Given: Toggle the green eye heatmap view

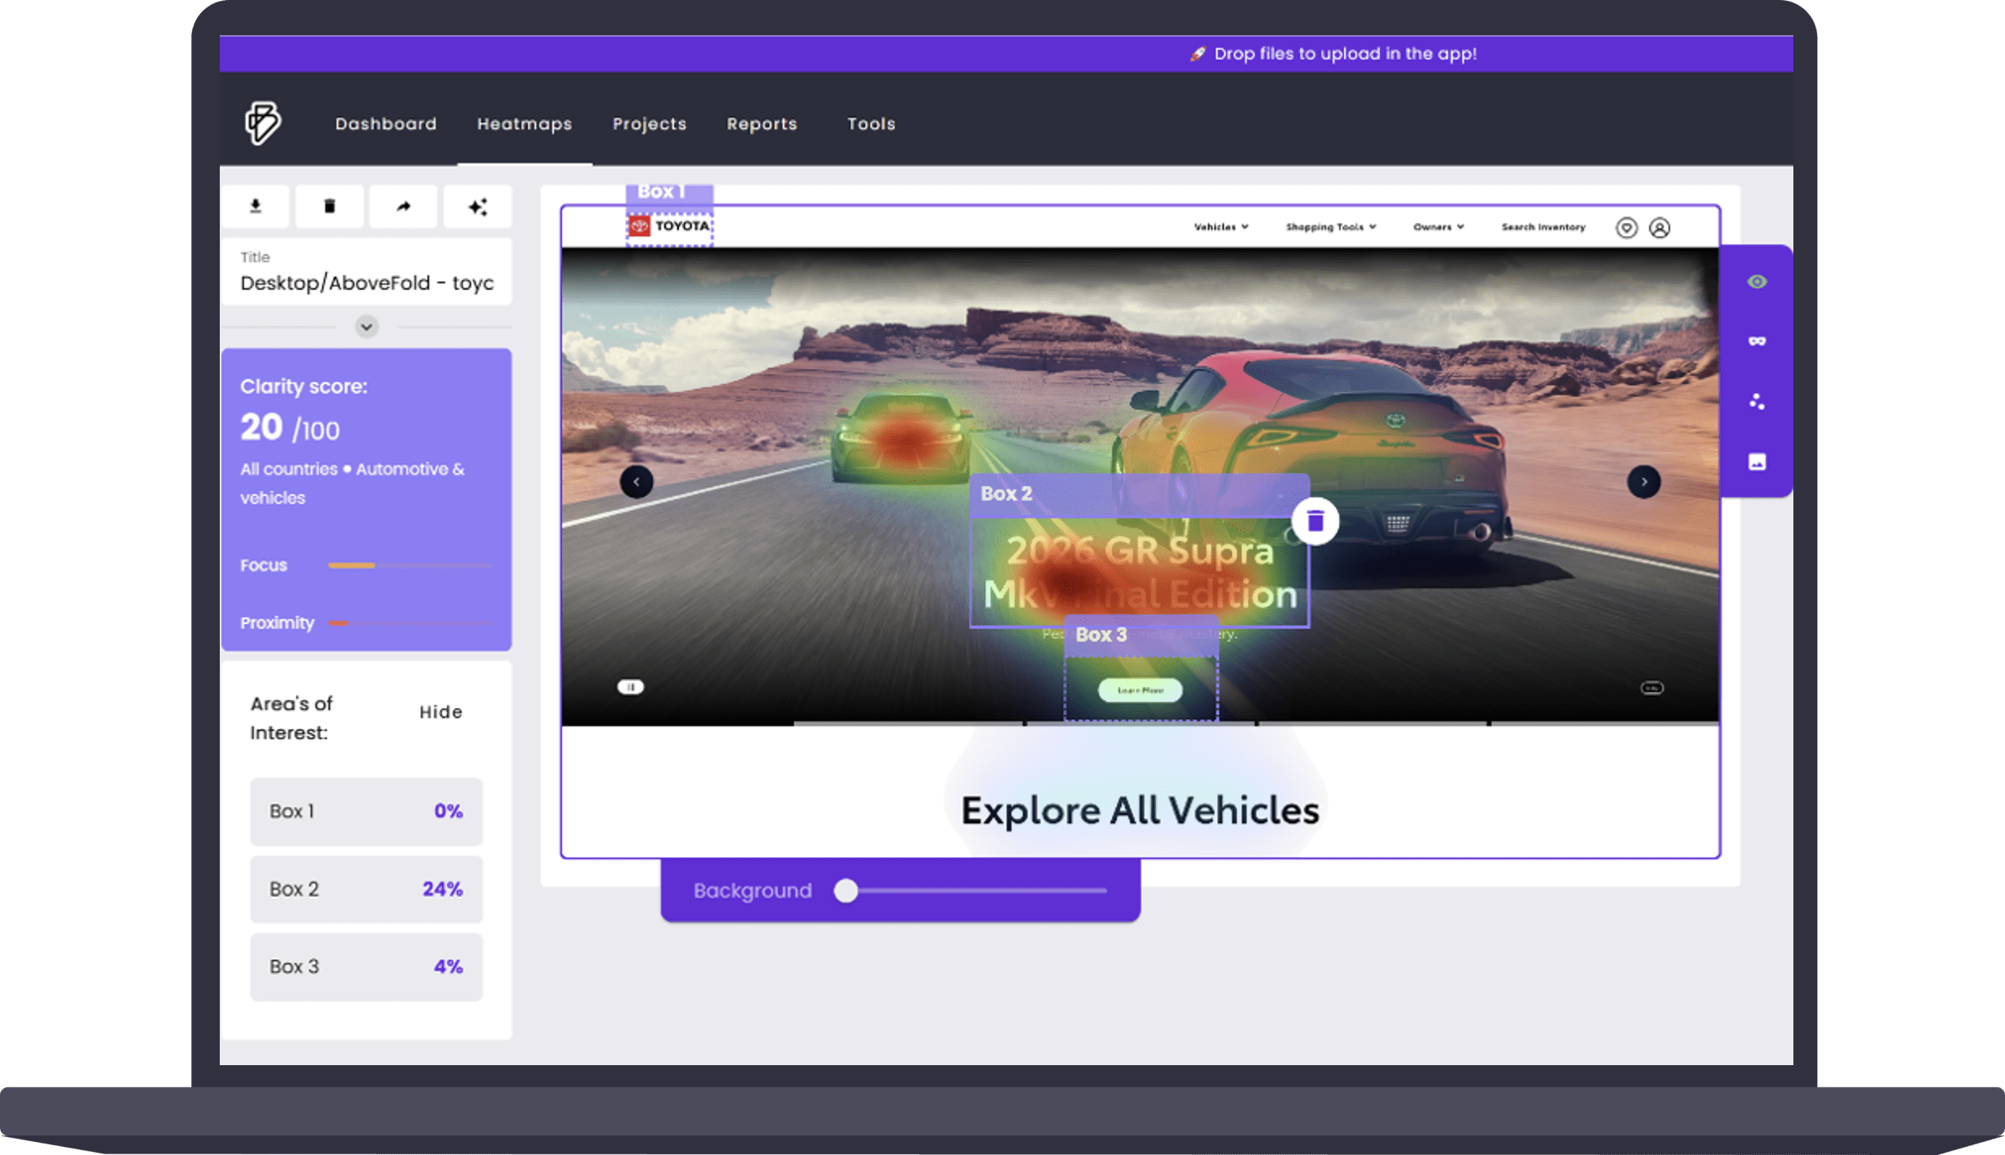Looking at the screenshot, I should point(1757,282).
